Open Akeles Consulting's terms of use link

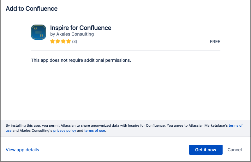94,130
